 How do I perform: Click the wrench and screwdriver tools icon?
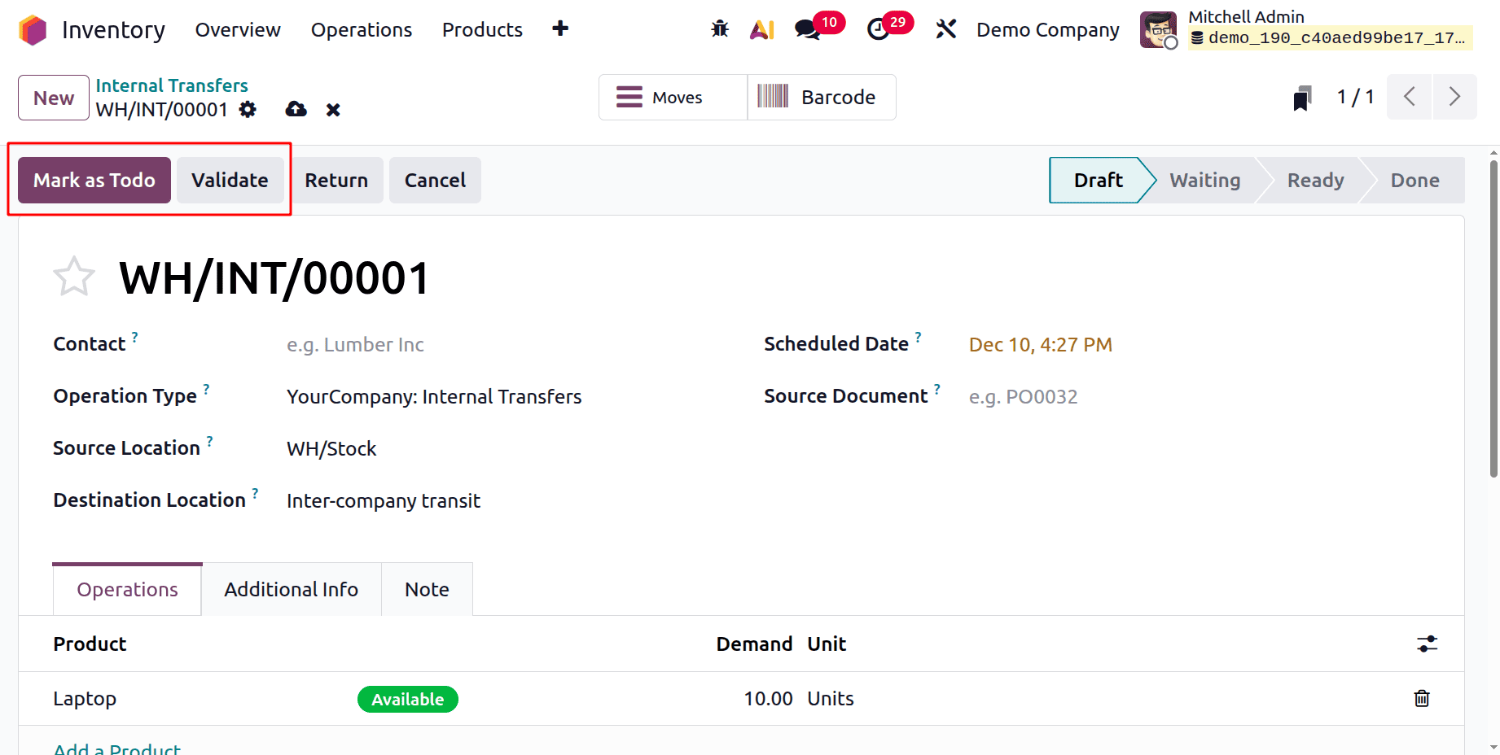point(945,29)
